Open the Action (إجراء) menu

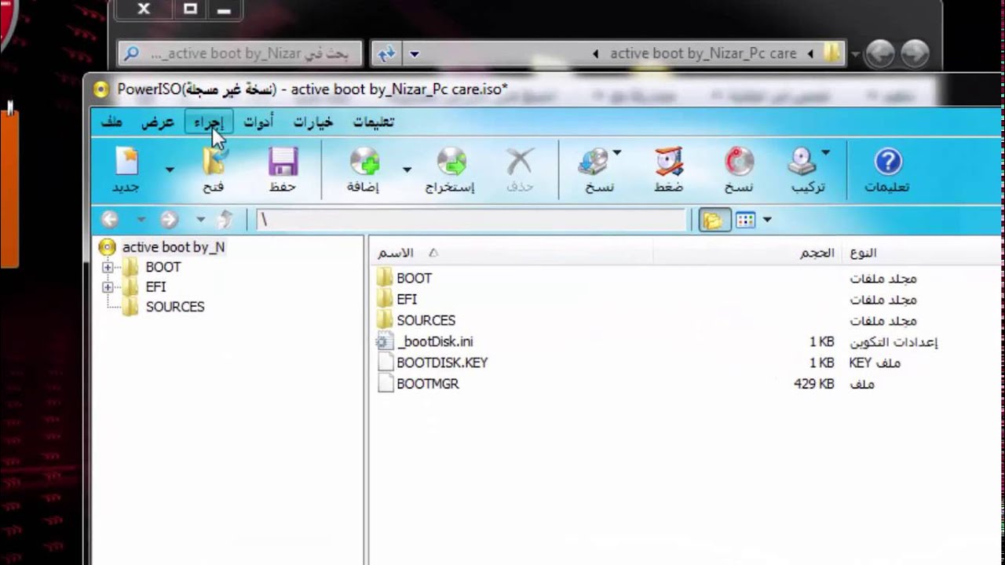pos(209,122)
